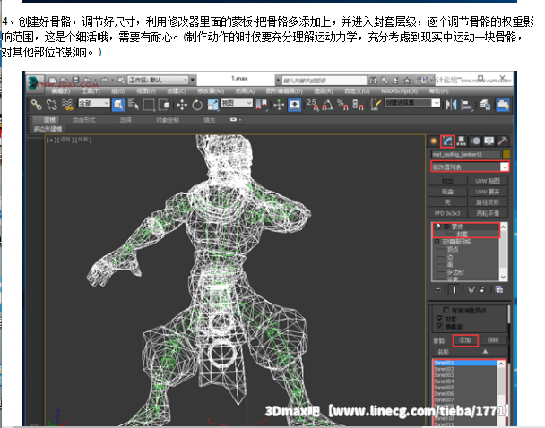The height and width of the screenshot is (428, 545).
Task: Open the Layer Manager icon
Action: (x=485, y=105)
